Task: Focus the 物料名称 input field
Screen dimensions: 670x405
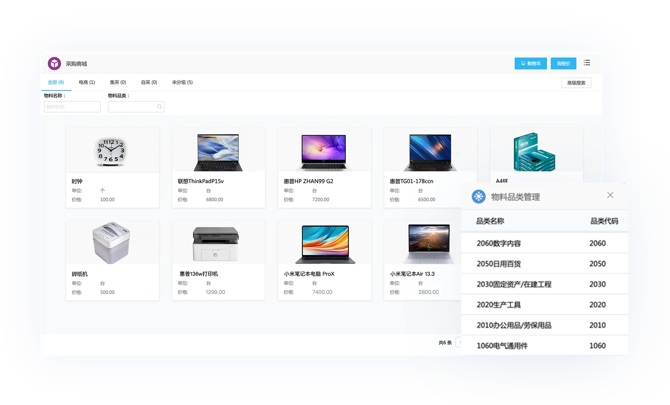Action: pyautogui.click(x=72, y=107)
